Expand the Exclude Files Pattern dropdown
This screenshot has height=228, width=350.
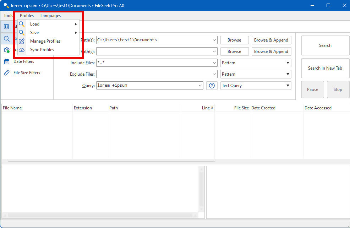click(x=256, y=74)
